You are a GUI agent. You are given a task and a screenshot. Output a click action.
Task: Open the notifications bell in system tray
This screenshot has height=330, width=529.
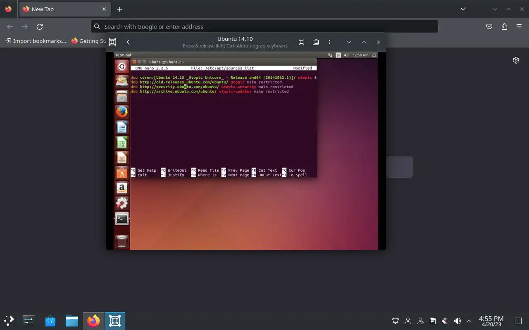click(396, 321)
